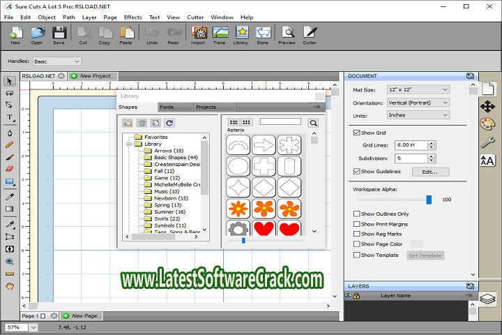
Task: Adjust the Subdivision stepper arrows
Action: [x=432, y=158]
